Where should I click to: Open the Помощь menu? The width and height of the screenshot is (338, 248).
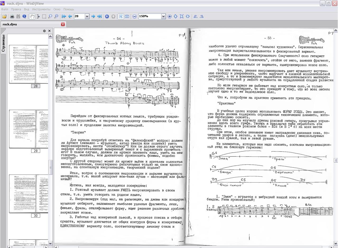69,9
